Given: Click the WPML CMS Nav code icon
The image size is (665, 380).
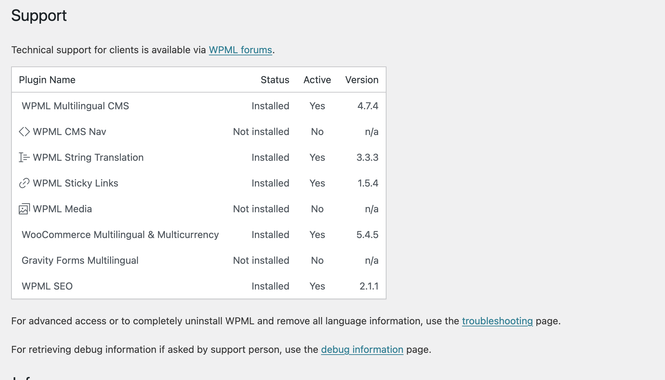Looking at the screenshot, I should tap(24, 132).
